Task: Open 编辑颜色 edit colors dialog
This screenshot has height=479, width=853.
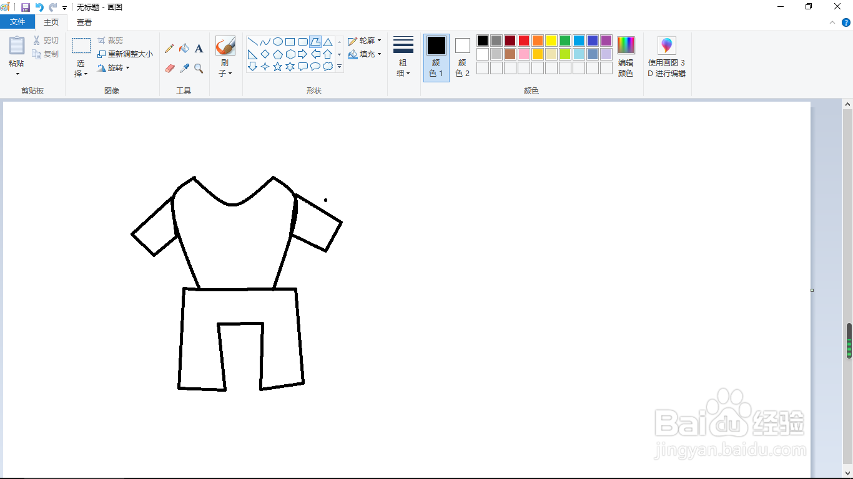Action: [626, 57]
